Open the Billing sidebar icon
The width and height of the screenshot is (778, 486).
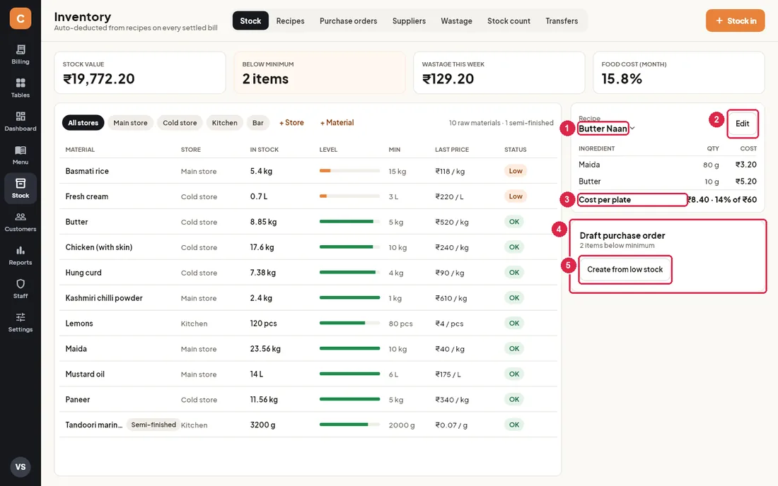click(21, 54)
